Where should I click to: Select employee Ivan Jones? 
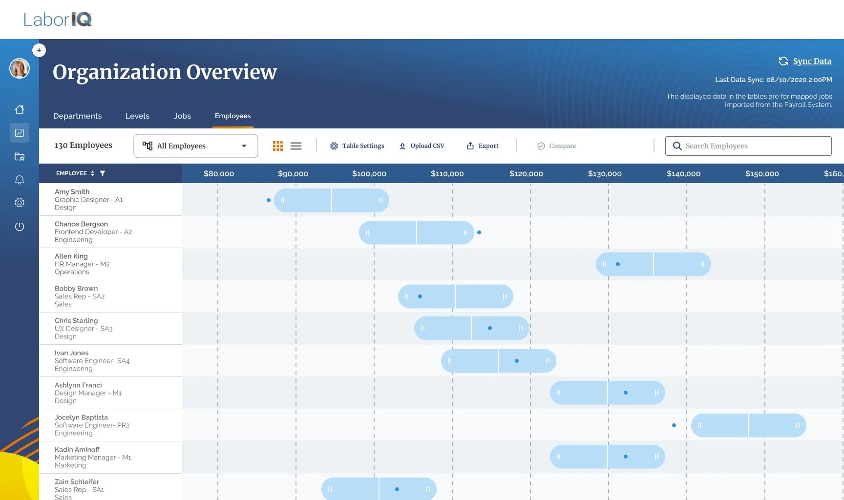tap(110, 361)
